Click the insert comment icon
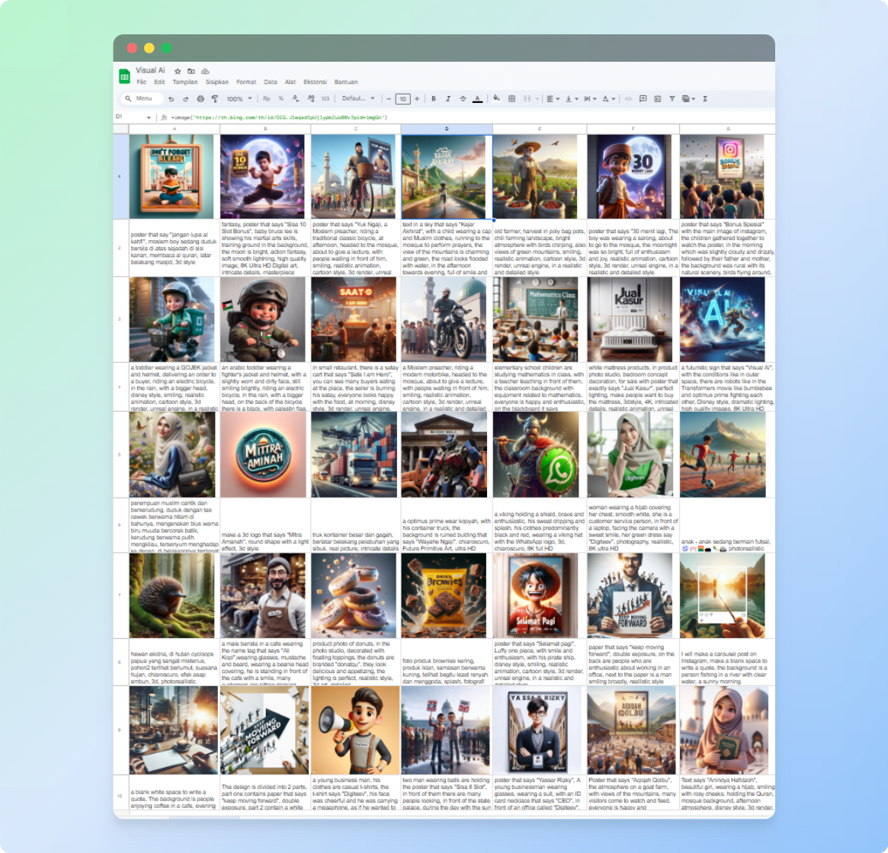This screenshot has width=888, height=853. 643,98
